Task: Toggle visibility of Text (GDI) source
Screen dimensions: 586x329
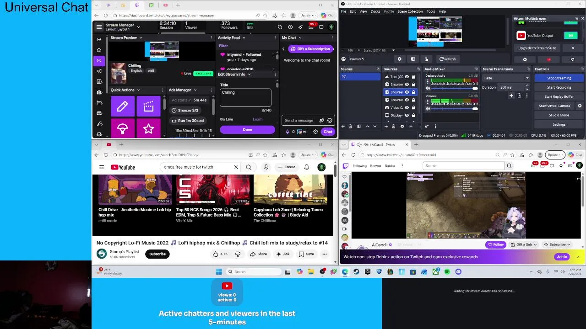Action: point(407,77)
